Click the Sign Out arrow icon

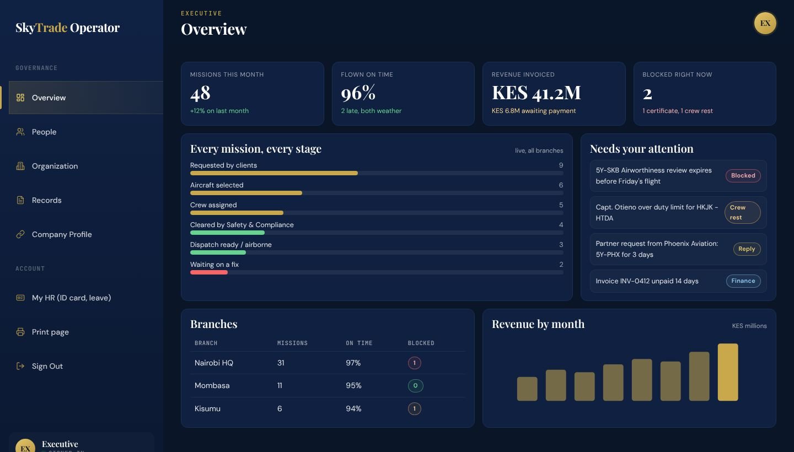click(20, 366)
